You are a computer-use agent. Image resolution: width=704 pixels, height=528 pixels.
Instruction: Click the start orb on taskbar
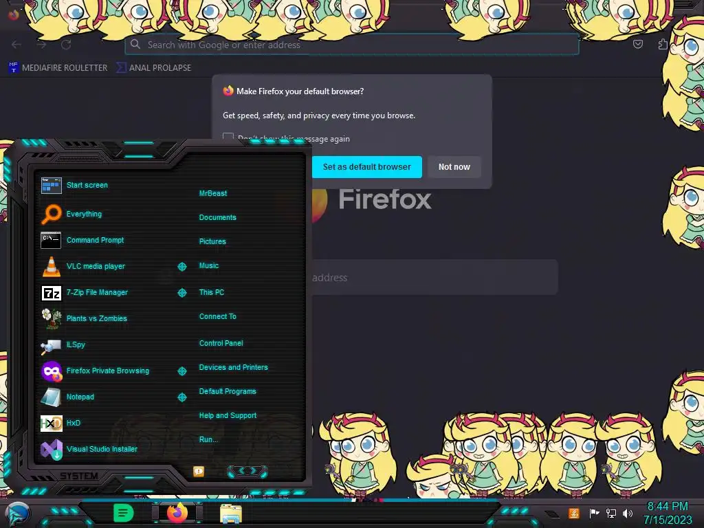[x=17, y=514]
